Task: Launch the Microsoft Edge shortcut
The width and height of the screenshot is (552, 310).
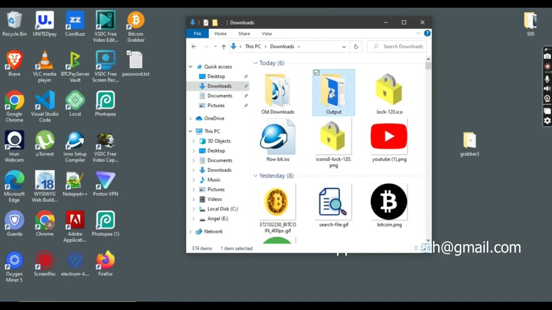Action: click(x=14, y=186)
